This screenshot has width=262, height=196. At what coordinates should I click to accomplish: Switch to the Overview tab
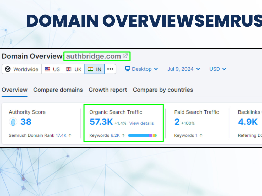(14, 90)
